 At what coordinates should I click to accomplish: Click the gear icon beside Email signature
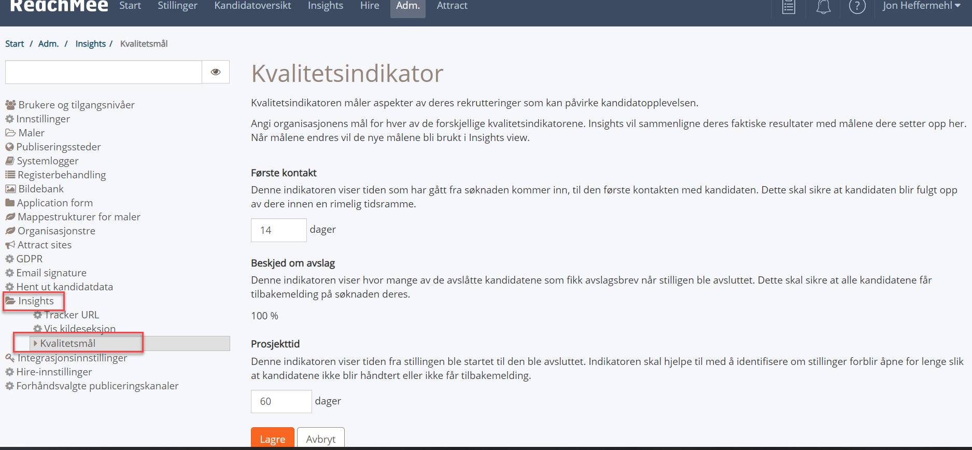tap(9, 273)
